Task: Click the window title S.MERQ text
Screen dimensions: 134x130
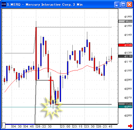Action: pyautogui.click(x=14, y=5)
